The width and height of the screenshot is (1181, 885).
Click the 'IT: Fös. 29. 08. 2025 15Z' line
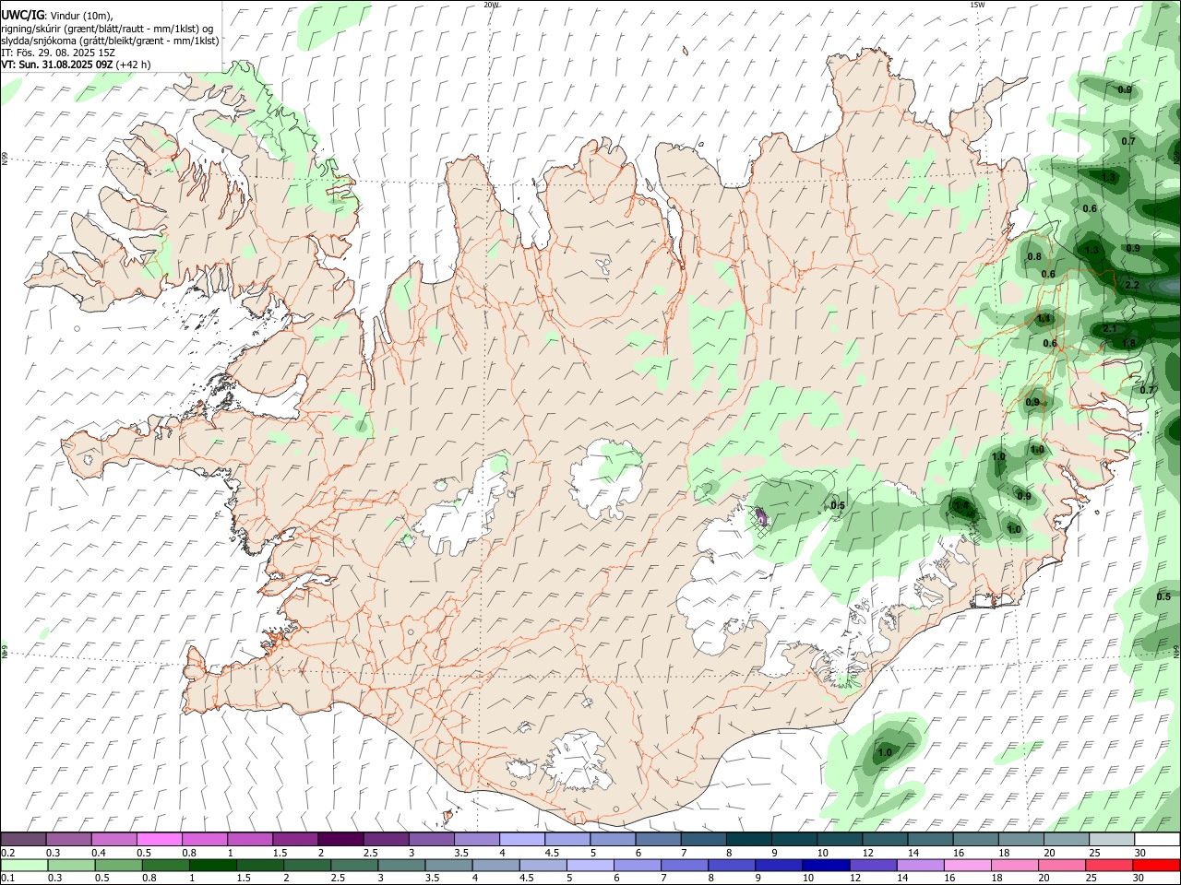(58, 53)
